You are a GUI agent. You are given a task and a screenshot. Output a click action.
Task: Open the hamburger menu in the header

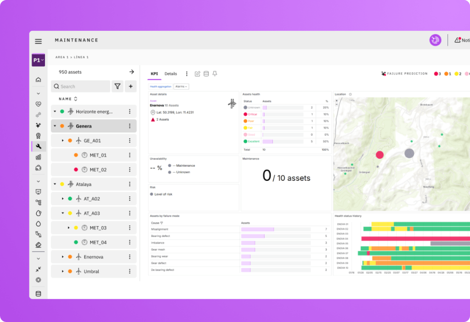38,41
